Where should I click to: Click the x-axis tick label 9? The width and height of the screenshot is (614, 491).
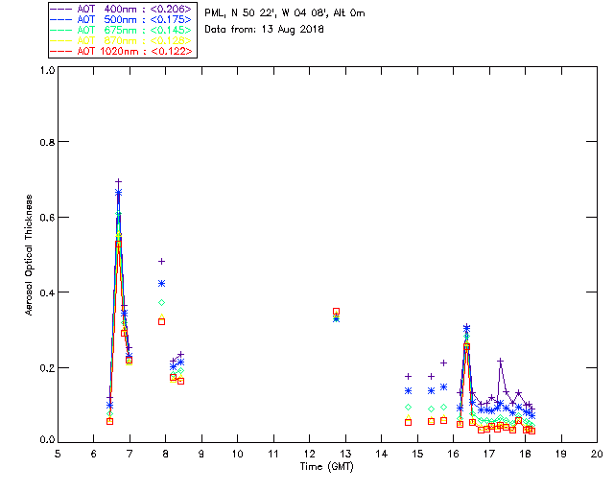coord(201,455)
